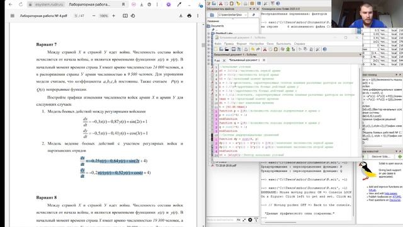Click the purple gear extension icon
The width and height of the screenshot is (403, 227).
pyautogui.click(x=169, y=4)
